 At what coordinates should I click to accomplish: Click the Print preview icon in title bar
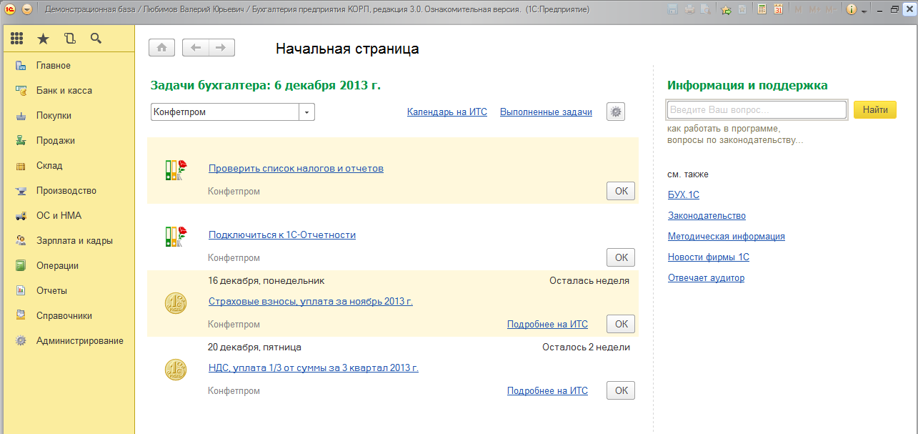705,9
